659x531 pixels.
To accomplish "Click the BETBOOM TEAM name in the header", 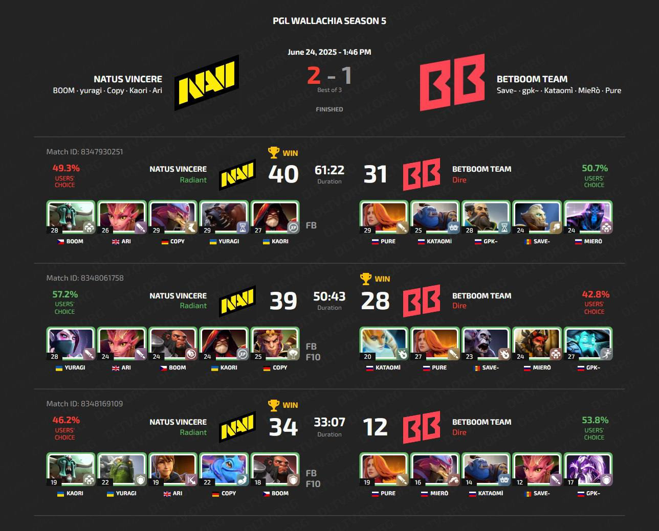I will click(532, 79).
